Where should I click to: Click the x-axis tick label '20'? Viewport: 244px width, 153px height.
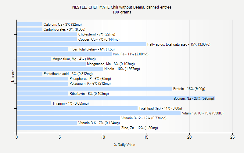coord(189,137)
